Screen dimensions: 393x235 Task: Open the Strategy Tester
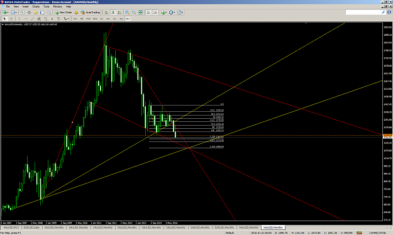pyautogui.click(x=49, y=13)
